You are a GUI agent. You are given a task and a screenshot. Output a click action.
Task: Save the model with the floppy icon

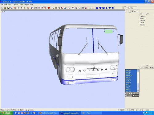point(8,8)
